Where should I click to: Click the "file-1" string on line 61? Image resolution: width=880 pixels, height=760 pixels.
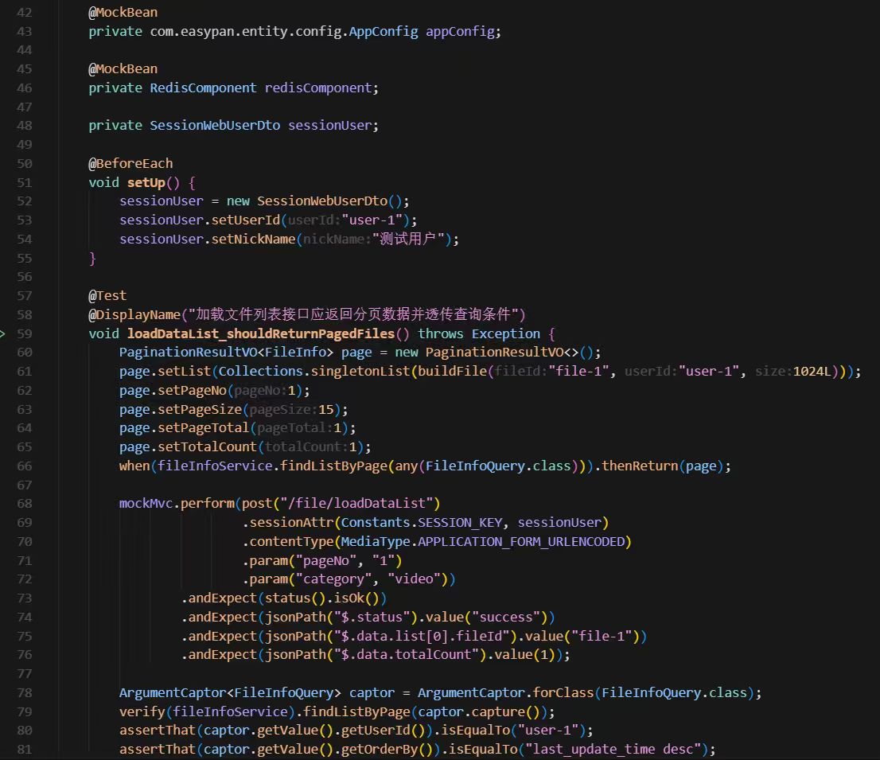pos(578,372)
